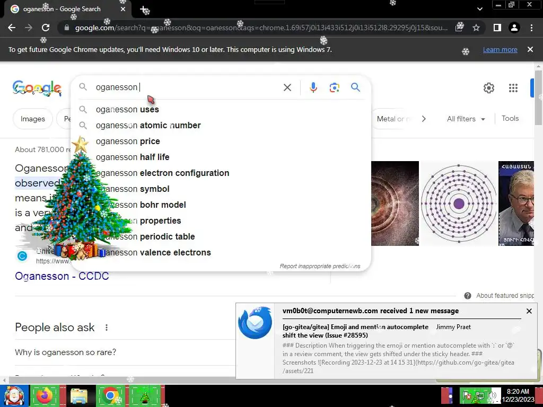The image size is (543, 407).
Task: Open the electron shell diagram thumbnail
Action: 459,203
